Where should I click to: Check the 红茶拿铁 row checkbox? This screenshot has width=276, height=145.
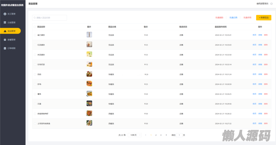click(35, 45)
